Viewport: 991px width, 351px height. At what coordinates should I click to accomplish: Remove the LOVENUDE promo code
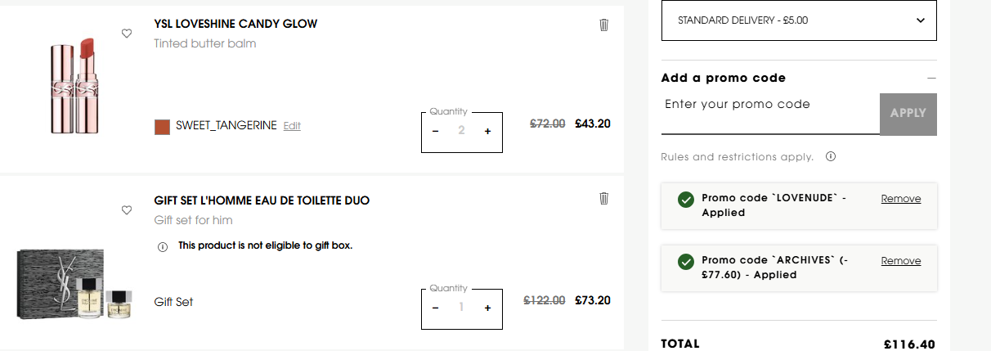coord(900,199)
